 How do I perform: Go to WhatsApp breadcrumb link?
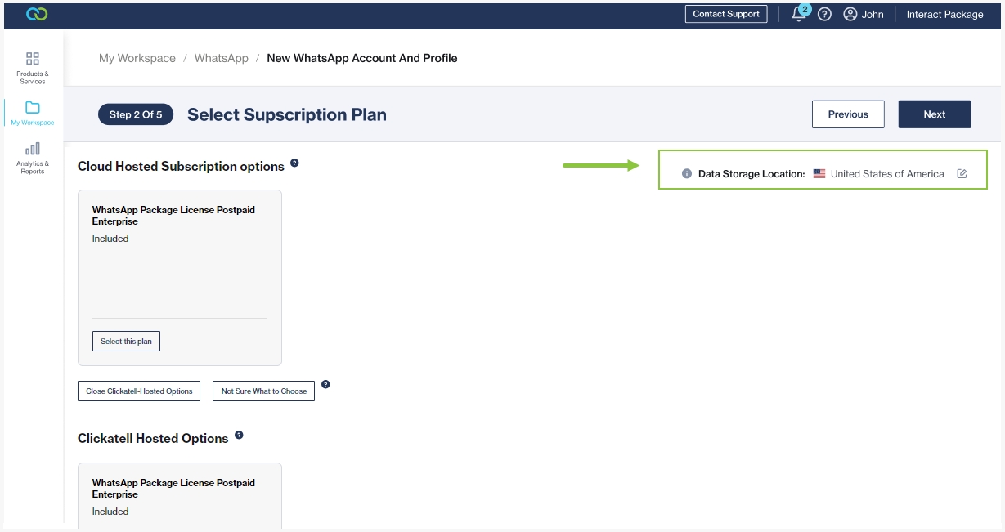221,58
